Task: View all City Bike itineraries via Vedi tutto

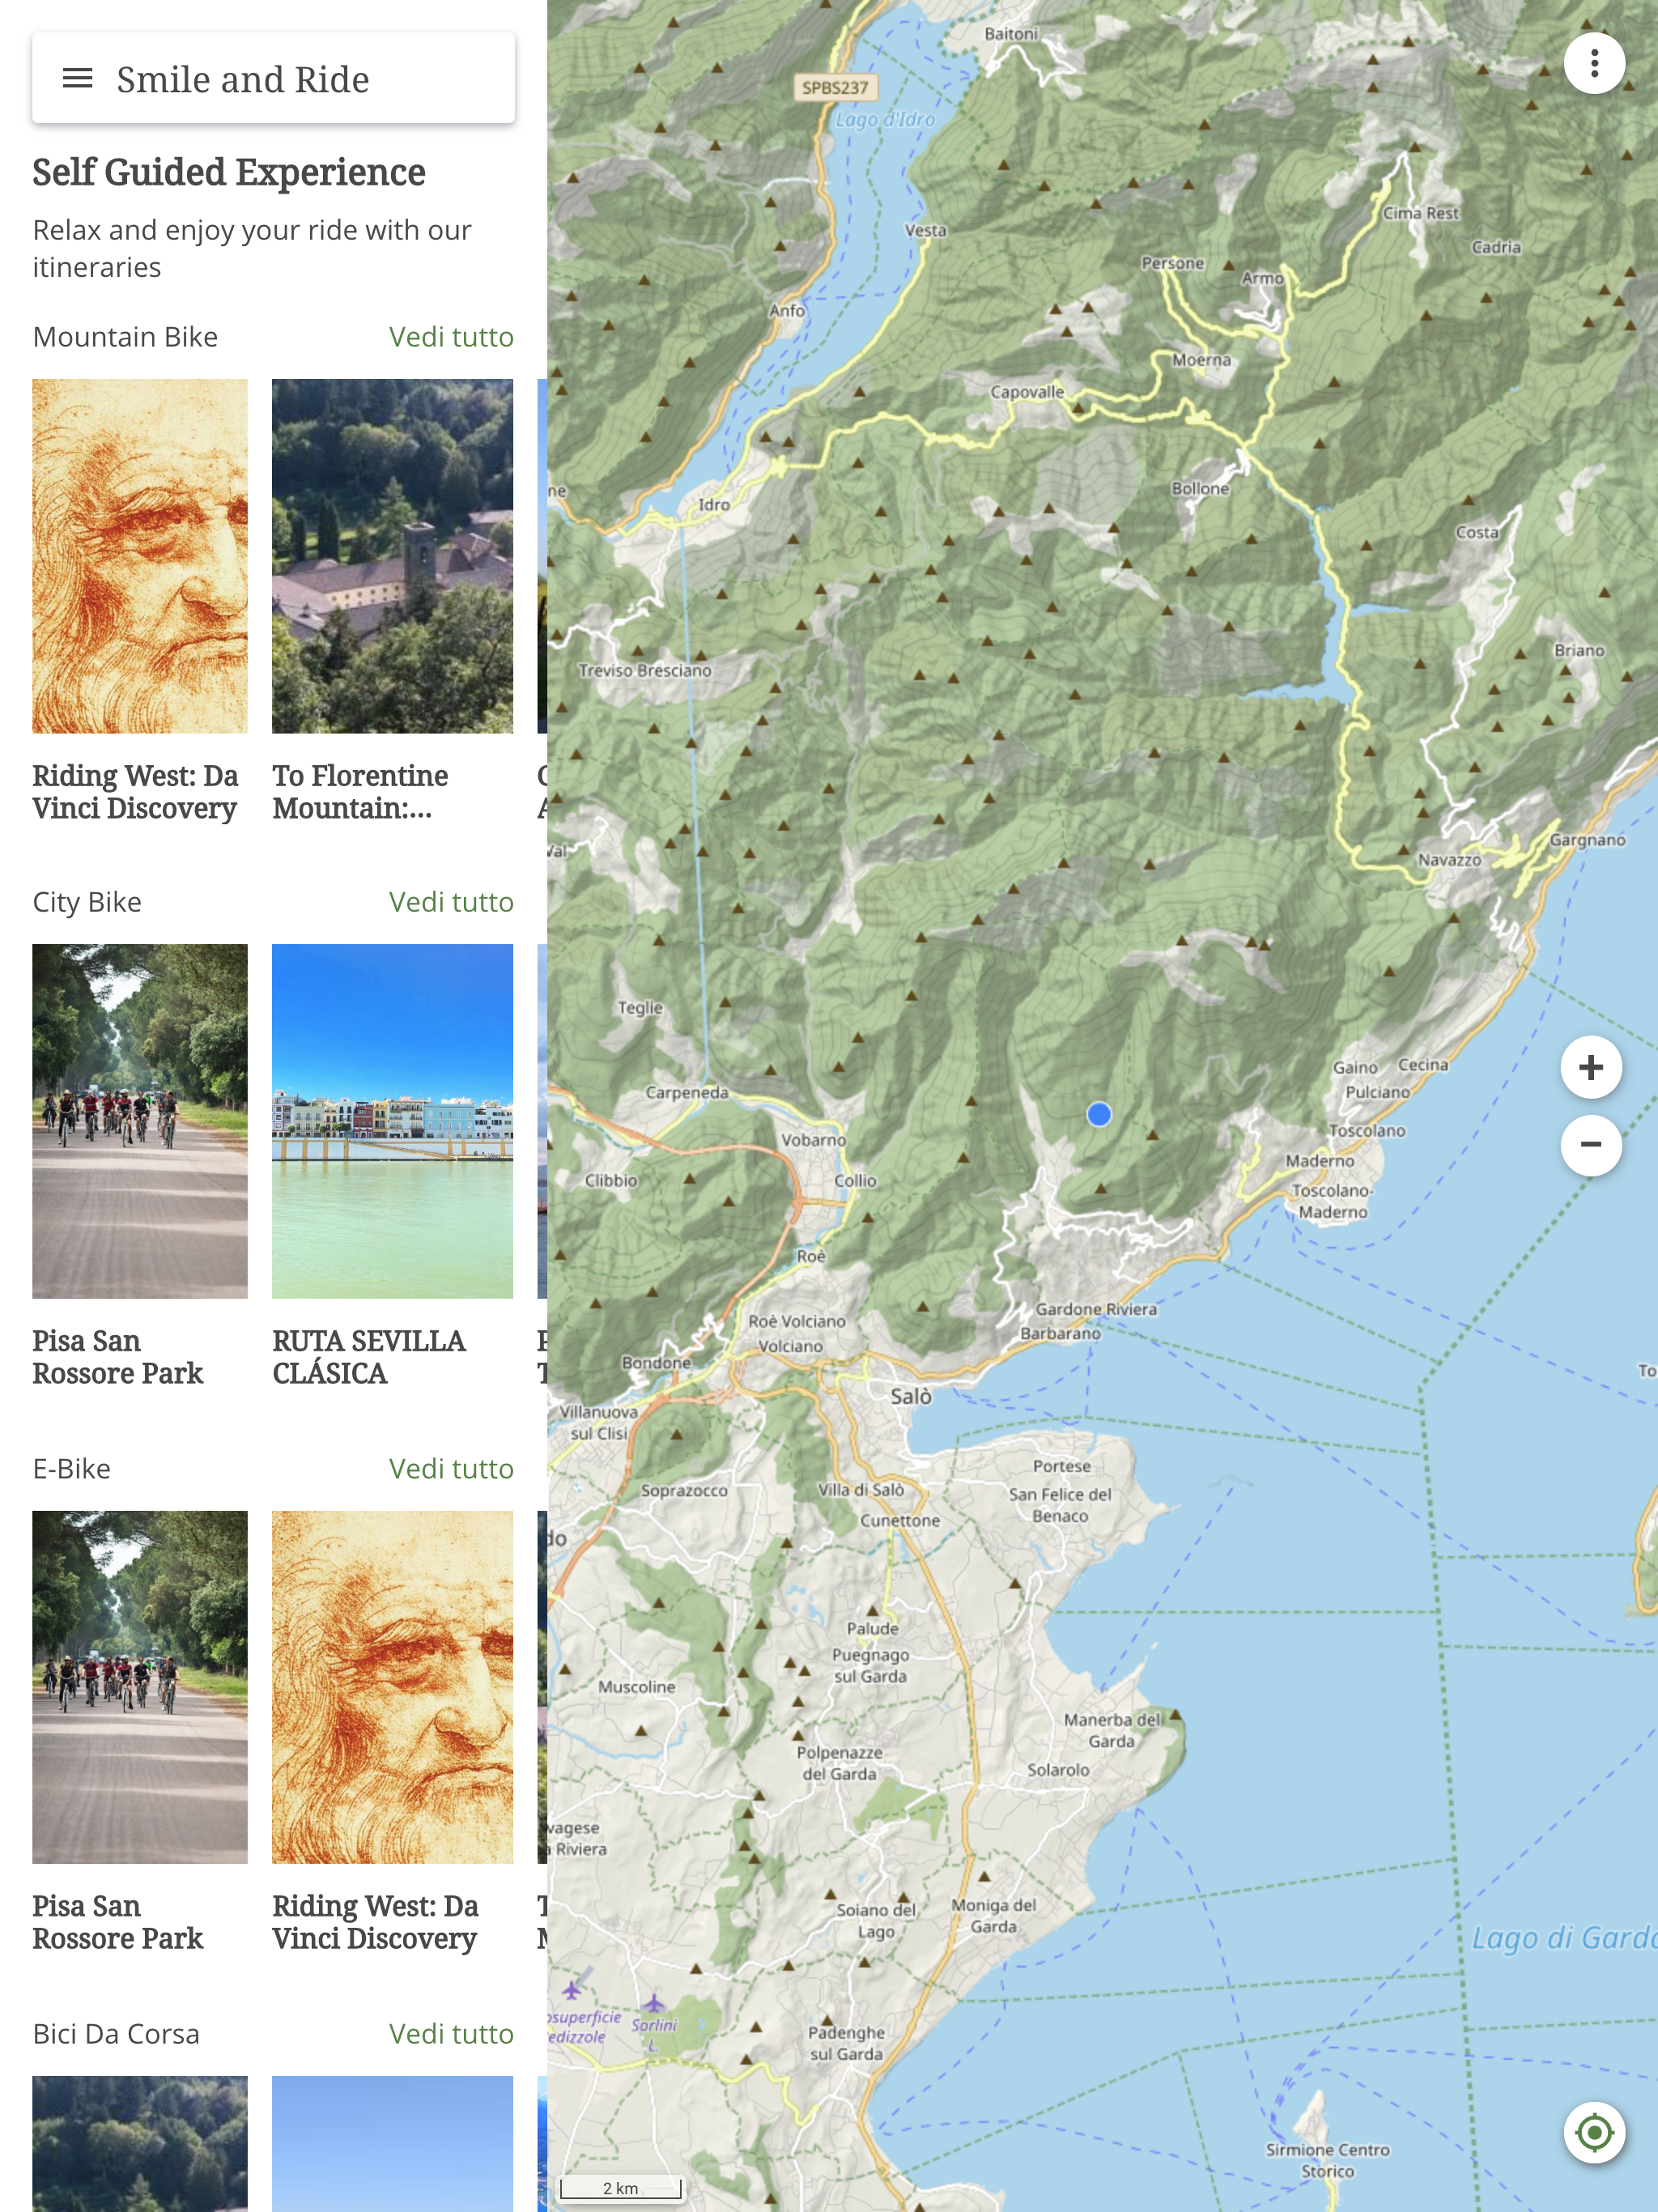Action: (451, 902)
